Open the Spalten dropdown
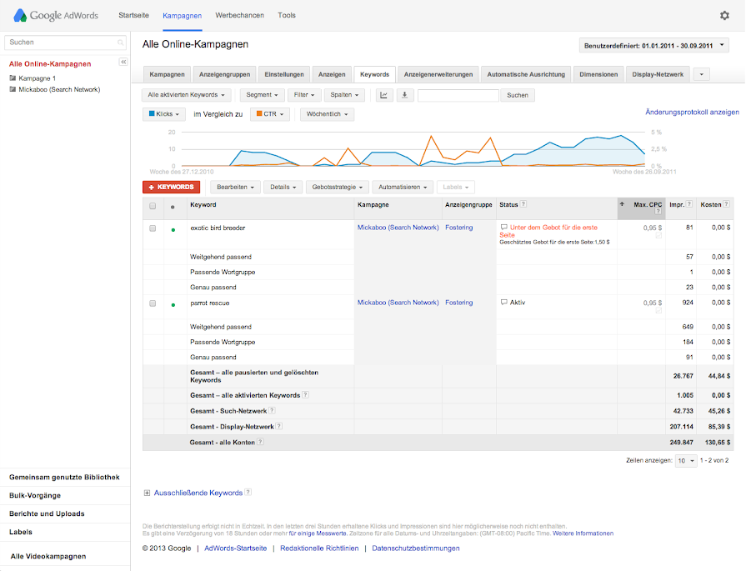The image size is (746, 571). coord(344,95)
